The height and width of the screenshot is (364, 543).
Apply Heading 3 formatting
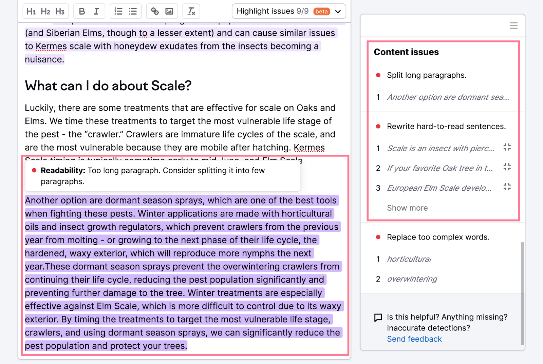(x=60, y=12)
